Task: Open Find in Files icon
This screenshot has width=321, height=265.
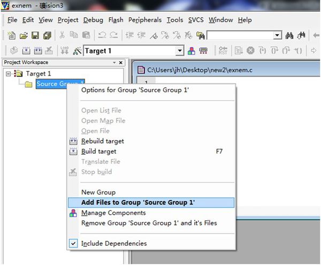Action: pyautogui.click(x=201, y=36)
